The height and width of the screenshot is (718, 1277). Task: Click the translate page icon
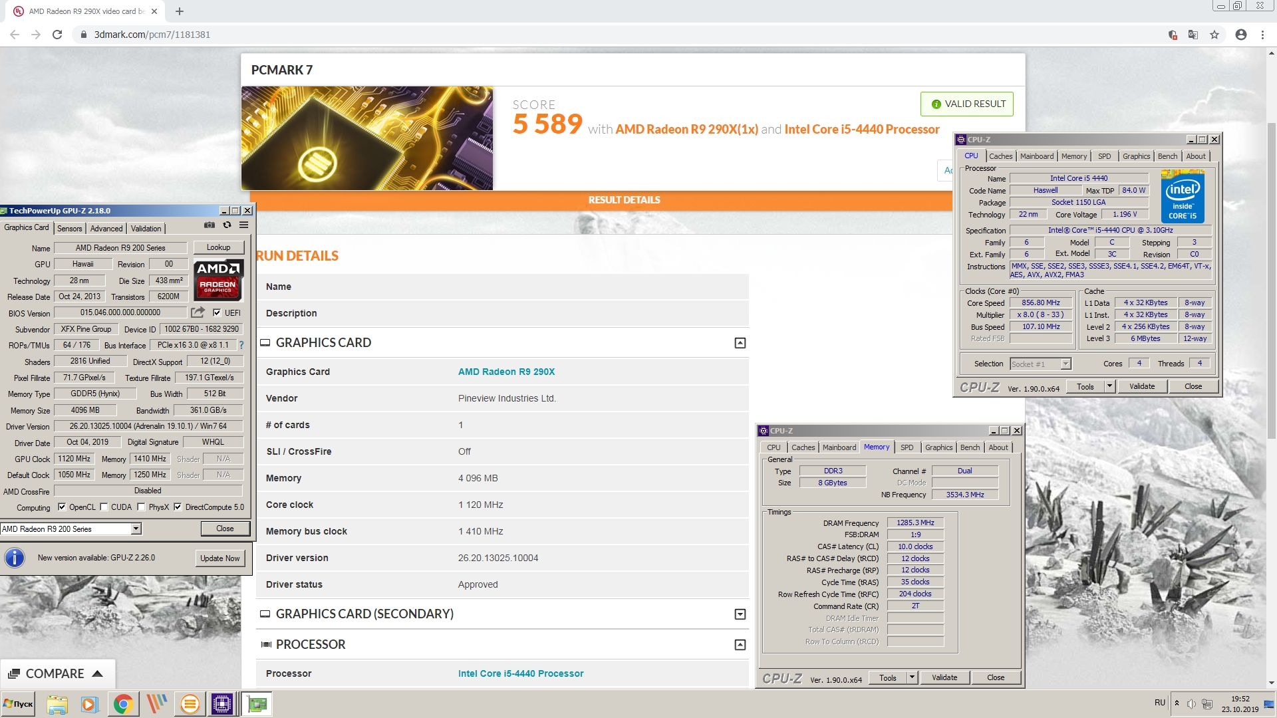[x=1193, y=35]
